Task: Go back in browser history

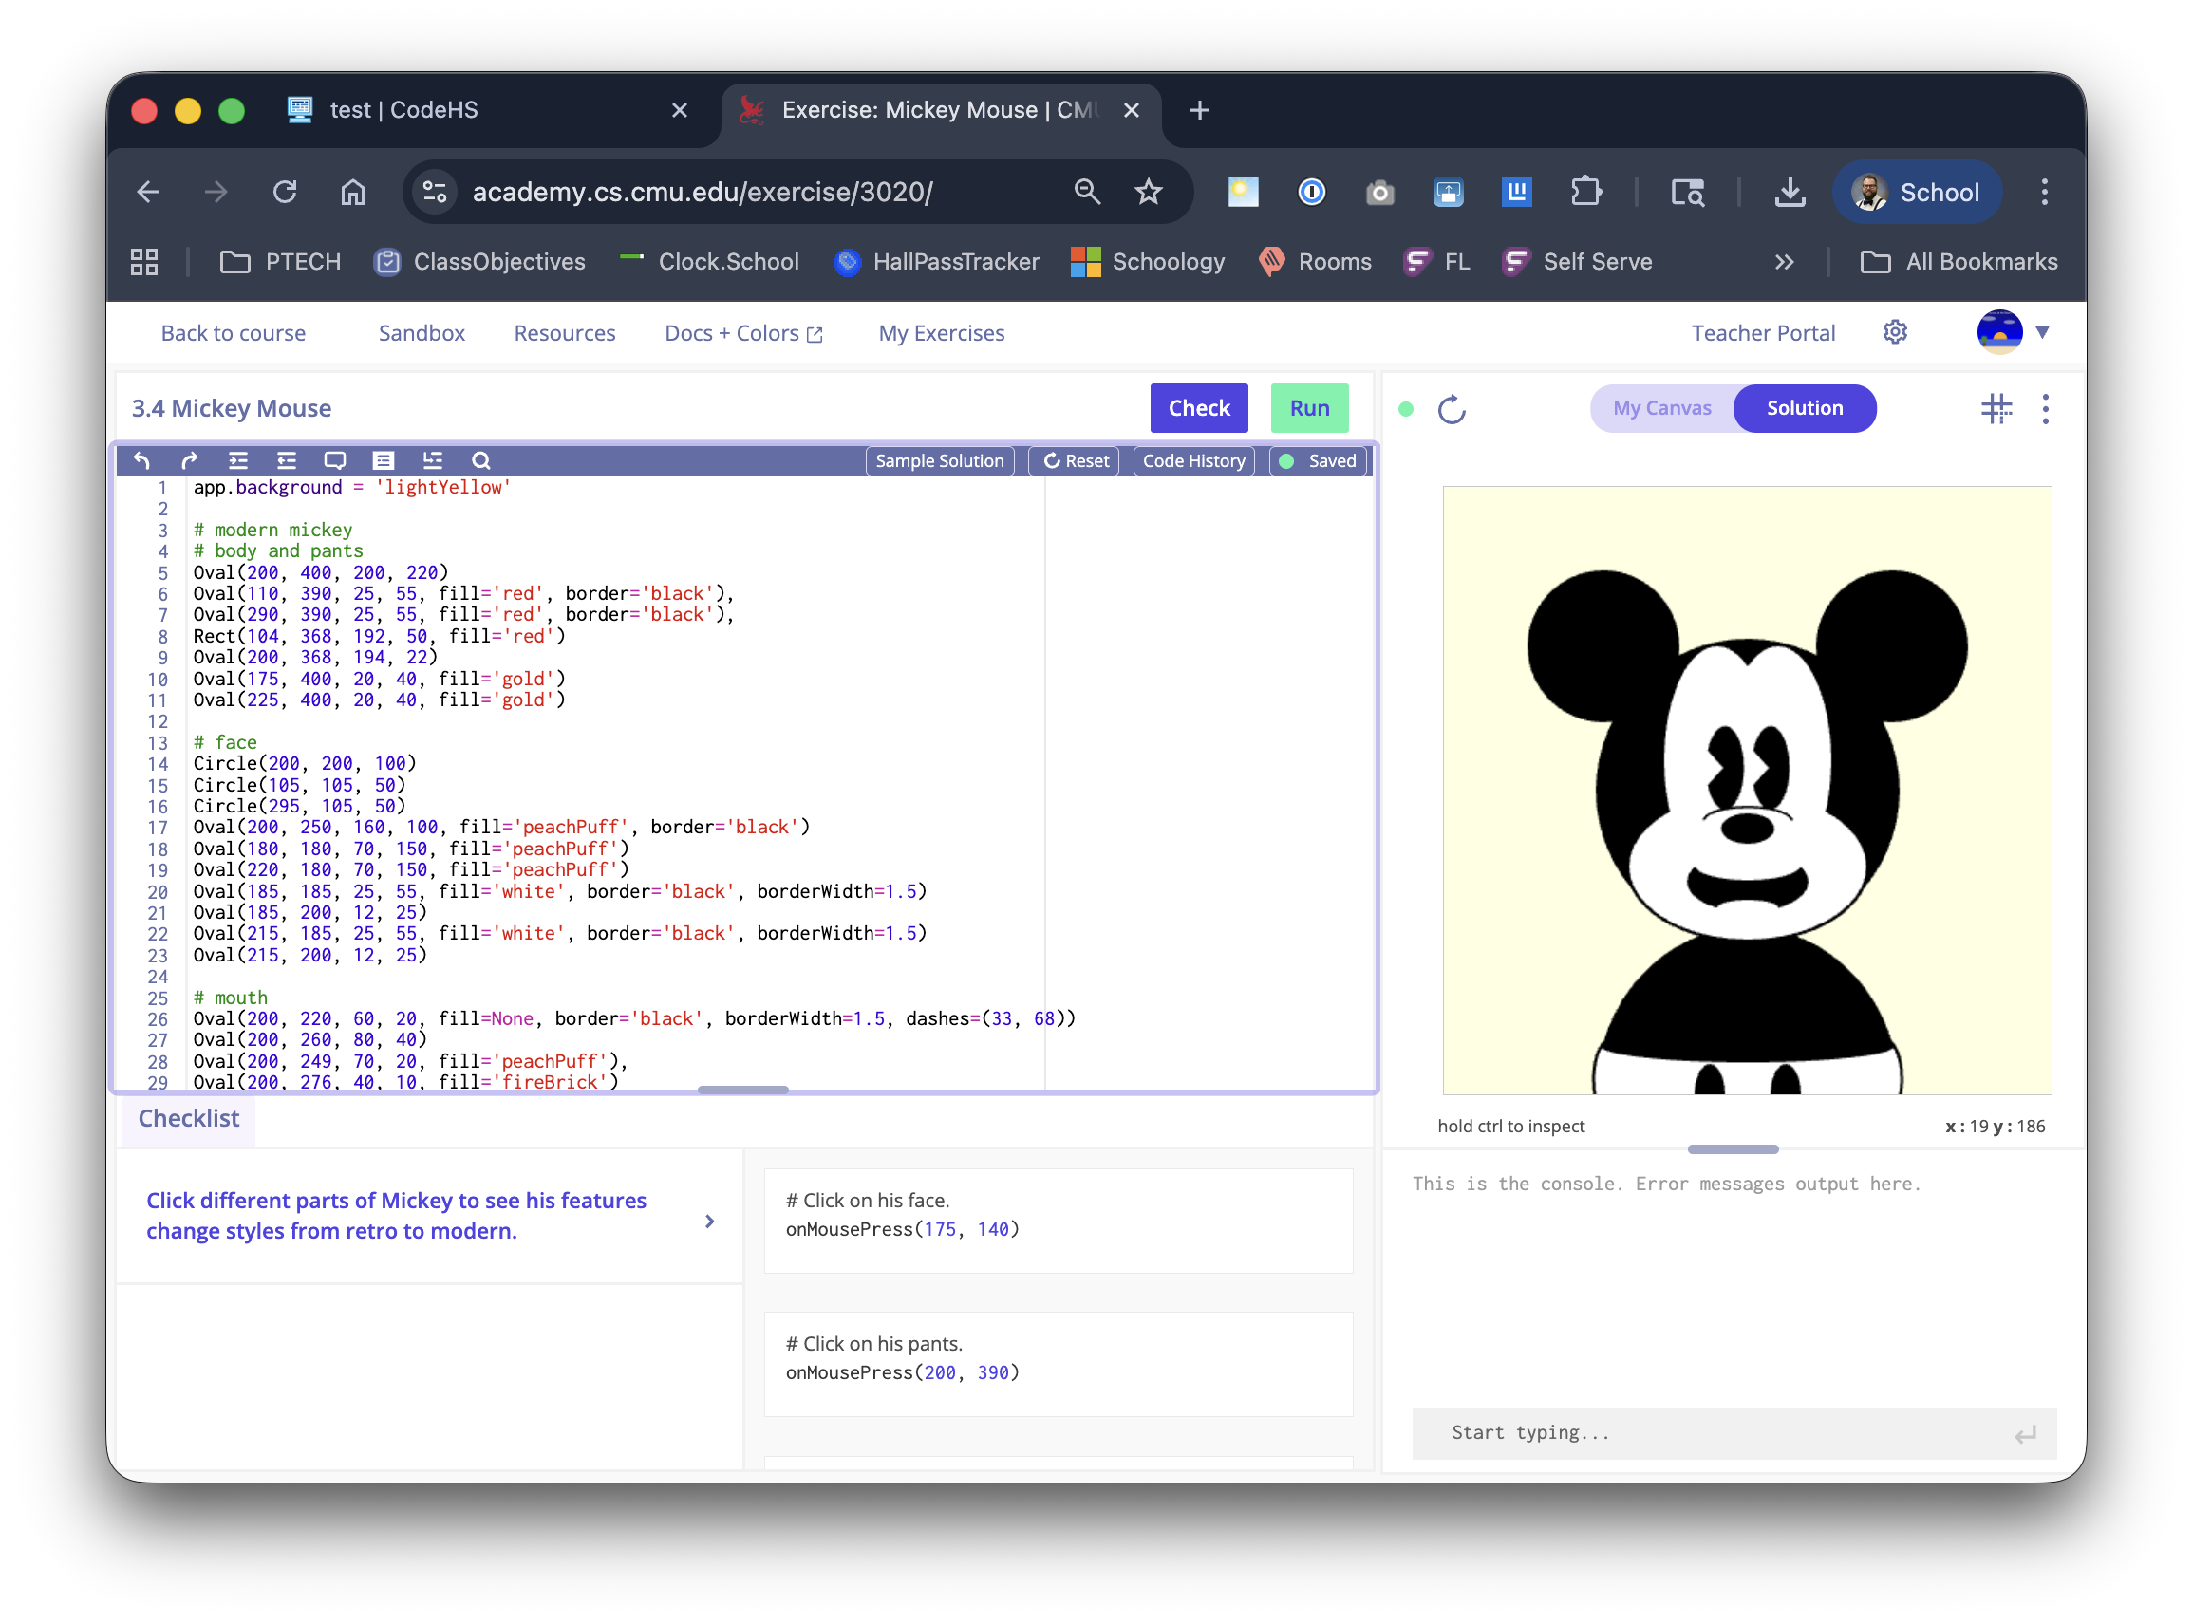Action: (148, 192)
